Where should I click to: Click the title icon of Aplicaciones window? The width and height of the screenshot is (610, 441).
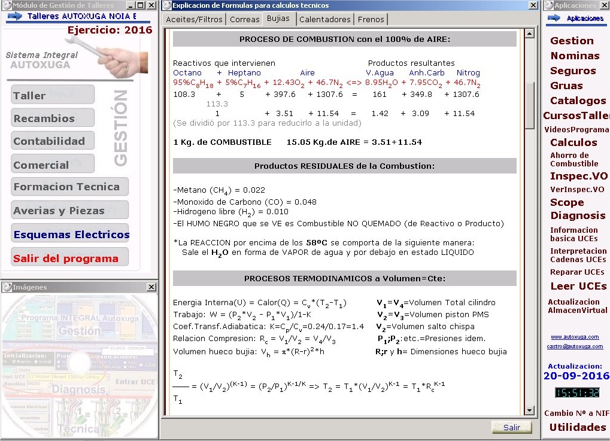(x=548, y=5)
